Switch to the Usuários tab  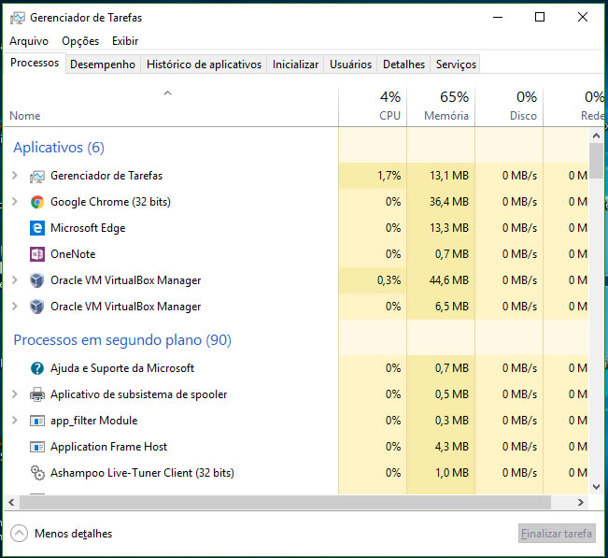point(350,64)
